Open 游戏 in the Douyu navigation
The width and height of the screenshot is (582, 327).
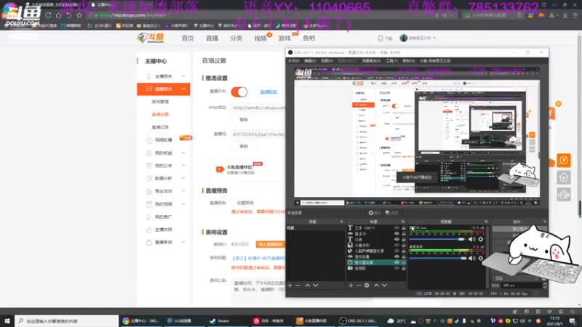pyautogui.click(x=284, y=39)
